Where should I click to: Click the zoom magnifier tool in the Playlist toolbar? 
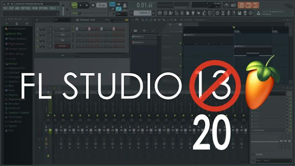pyautogui.click(x=171, y=20)
